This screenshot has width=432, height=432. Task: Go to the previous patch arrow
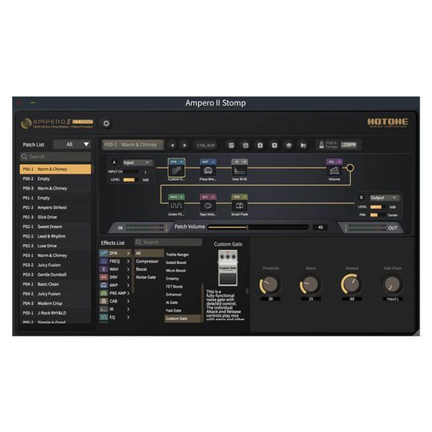[x=173, y=145]
